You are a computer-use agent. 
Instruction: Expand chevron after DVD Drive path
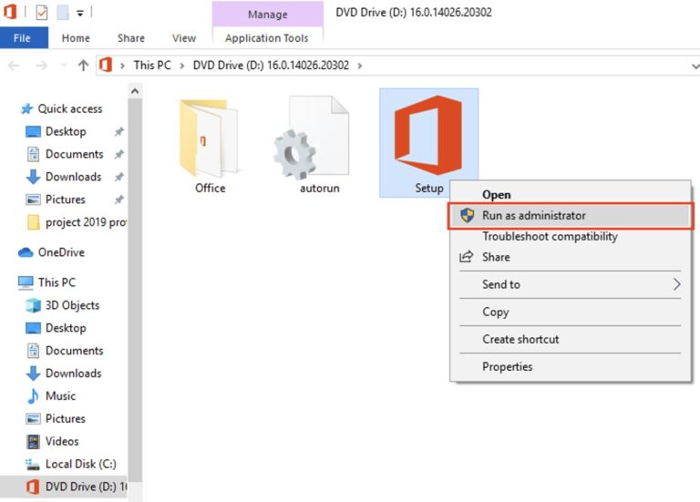pyautogui.click(x=359, y=66)
